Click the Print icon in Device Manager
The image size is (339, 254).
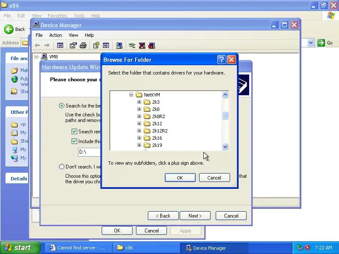[83, 45]
